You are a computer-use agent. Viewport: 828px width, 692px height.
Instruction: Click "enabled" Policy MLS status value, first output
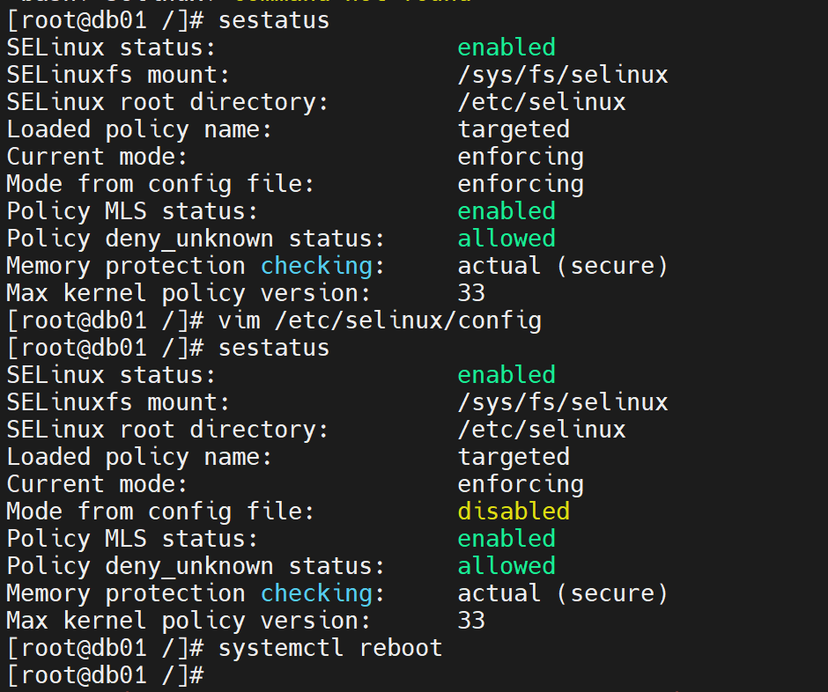(x=506, y=211)
